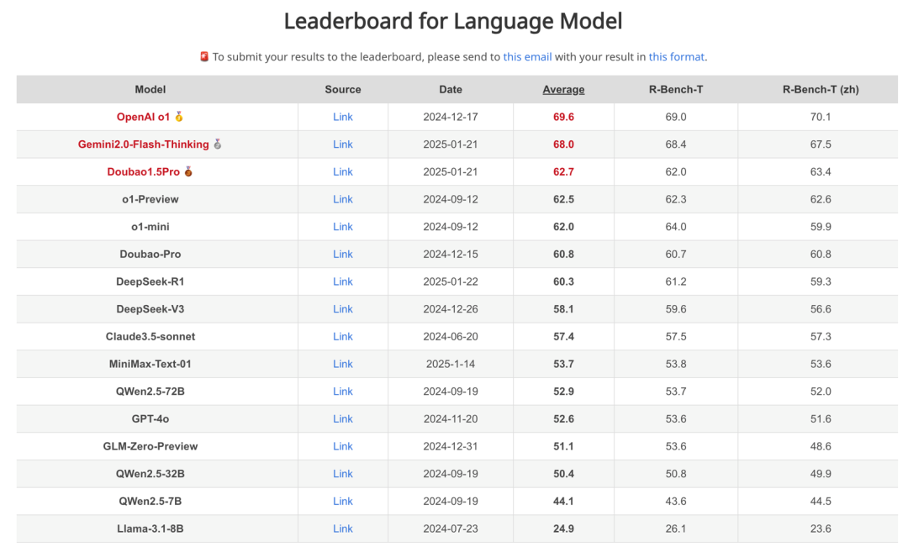
Task: Click the red 69.6 average score
Action: pos(563,117)
